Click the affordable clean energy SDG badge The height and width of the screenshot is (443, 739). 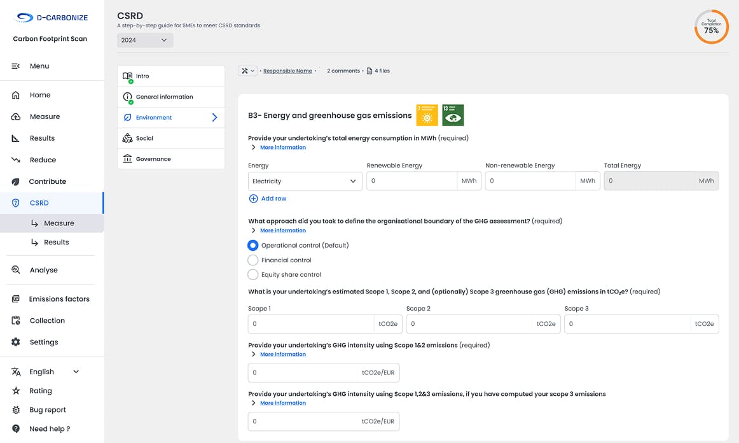pos(427,115)
